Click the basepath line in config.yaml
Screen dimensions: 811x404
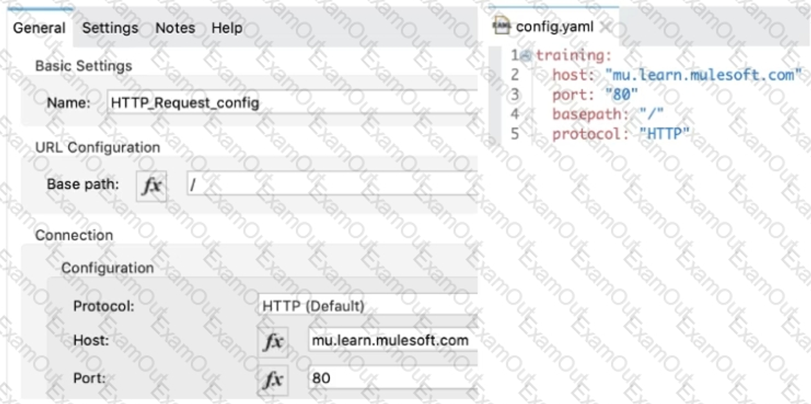[x=608, y=115]
